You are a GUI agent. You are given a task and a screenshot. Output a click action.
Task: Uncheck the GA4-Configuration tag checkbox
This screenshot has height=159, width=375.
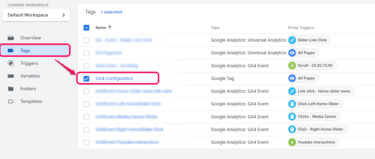(86, 78)
